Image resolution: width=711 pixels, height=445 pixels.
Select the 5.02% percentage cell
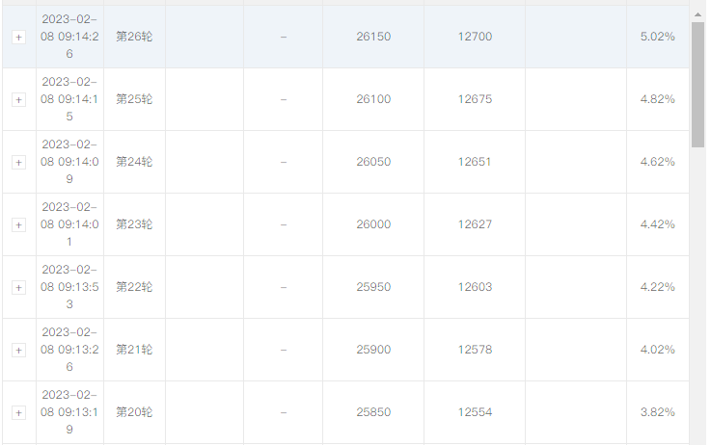(x=658, y=37)
